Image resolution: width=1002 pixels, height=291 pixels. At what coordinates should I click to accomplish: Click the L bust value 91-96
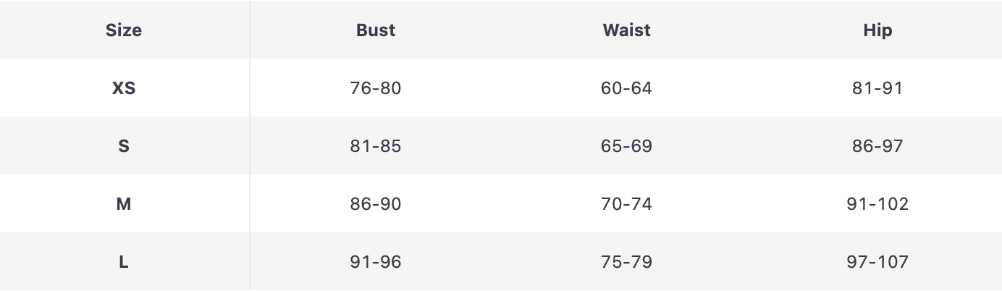pyautogui.click(x=376, y=262)
